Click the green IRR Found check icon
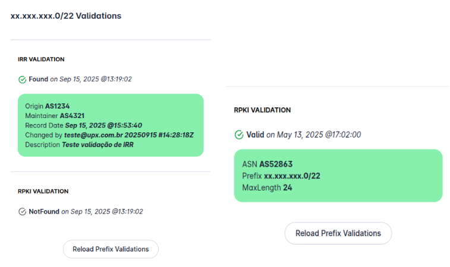 (x=22, y=80)
